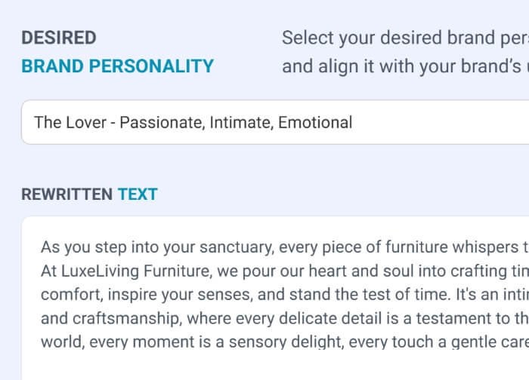This screenshot has height=380, width=529.
Task: Click the teal "TEXT" label word
Action: pyautogui.click(x=138, y=195)
